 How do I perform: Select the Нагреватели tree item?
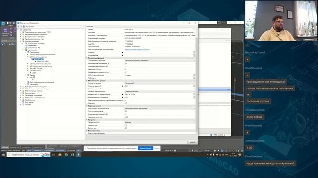coord(32,45)
